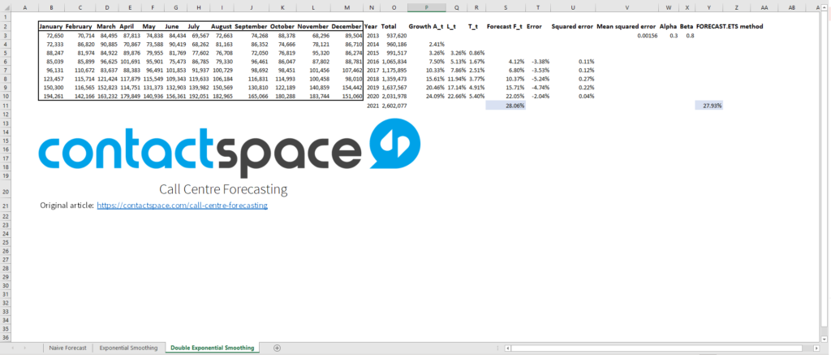Viewport: 831px width, 355px height.
Task: Click the vertical scrollbar down arrow
Action: [x=826, y=338]
